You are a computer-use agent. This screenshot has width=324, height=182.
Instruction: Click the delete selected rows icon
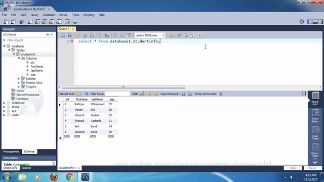coord(156,94)
